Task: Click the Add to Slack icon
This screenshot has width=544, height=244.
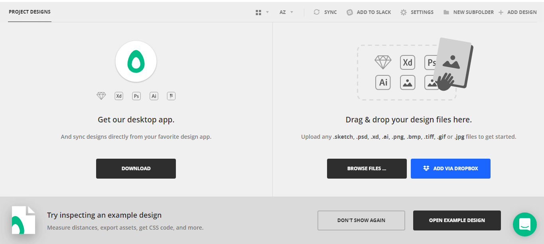Action: (x=350, y=12)
